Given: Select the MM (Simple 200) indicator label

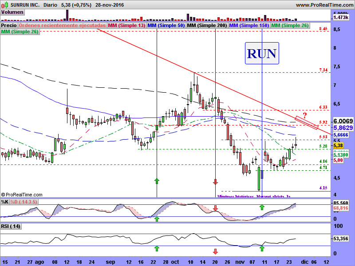Looking at the screenshot, I should coord(207,25).
